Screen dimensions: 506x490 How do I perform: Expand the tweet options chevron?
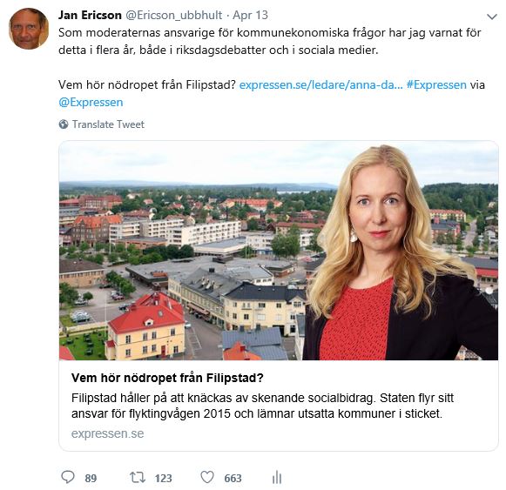click(x=491, y=17)
